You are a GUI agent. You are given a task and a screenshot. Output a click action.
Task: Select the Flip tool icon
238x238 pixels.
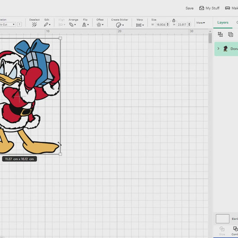pos(85,25)
